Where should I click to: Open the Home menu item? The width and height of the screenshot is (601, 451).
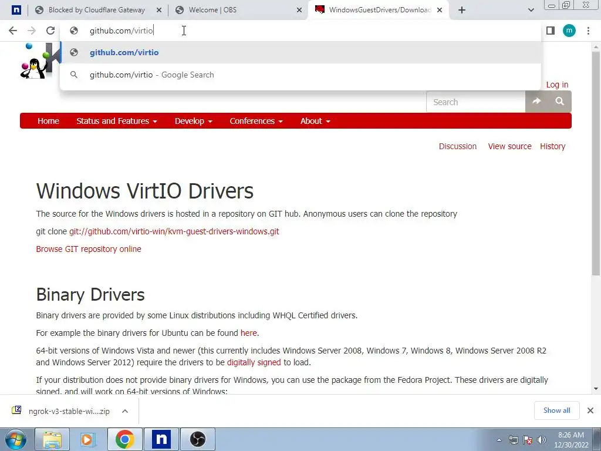pyautogui.click(x=48, y=121)
